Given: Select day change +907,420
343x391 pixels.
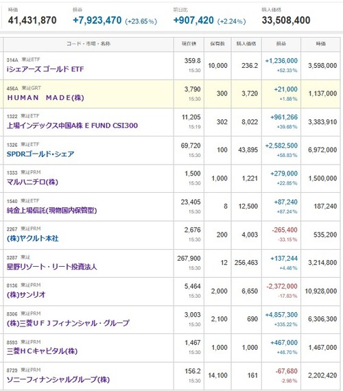Looking at the screenshot, I should [193, 20].
